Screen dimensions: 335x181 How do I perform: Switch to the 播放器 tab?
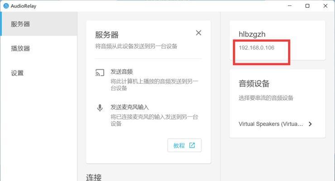tap(38, 48)
